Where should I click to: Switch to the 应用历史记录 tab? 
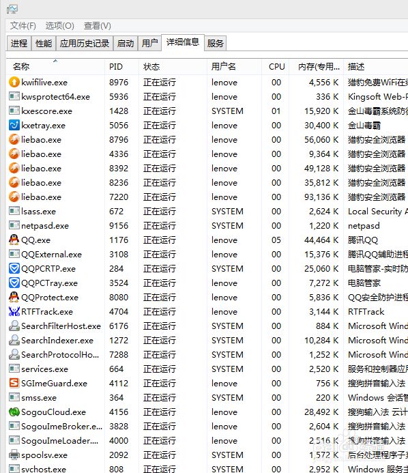click(85, 44)
